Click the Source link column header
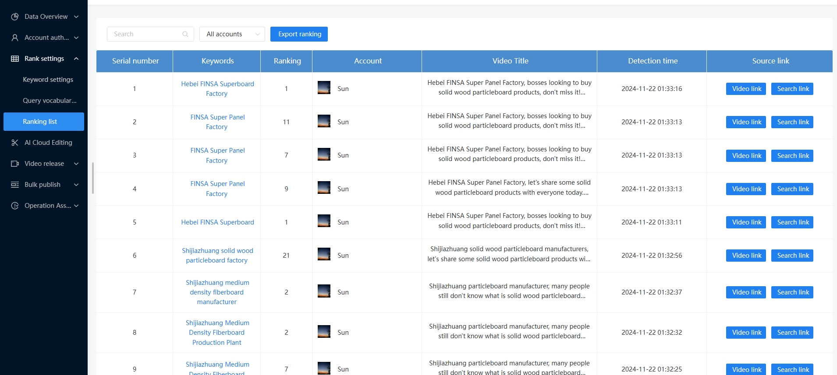837x375 pixels. [770, 61]
